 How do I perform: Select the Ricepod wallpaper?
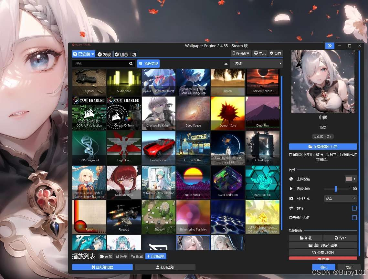(124, 217)
